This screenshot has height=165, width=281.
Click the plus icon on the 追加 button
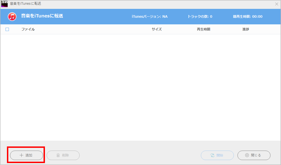21,155
